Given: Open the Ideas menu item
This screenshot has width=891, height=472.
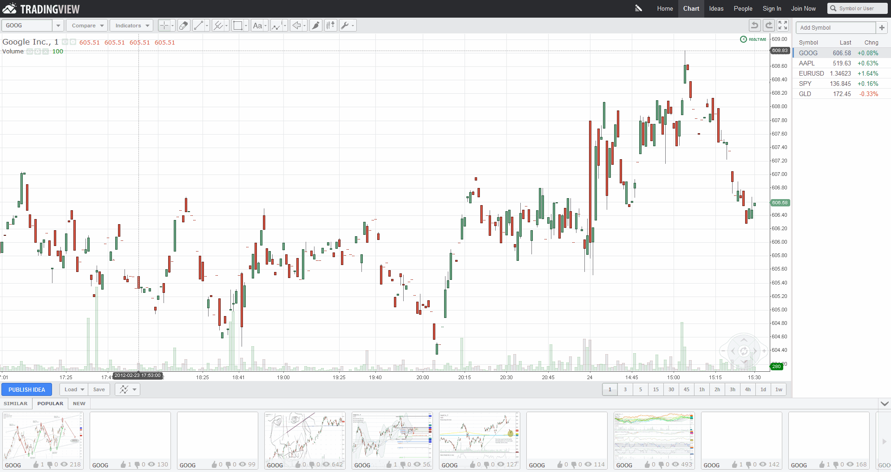Looking at the screenshot, I should click(716, 8).
